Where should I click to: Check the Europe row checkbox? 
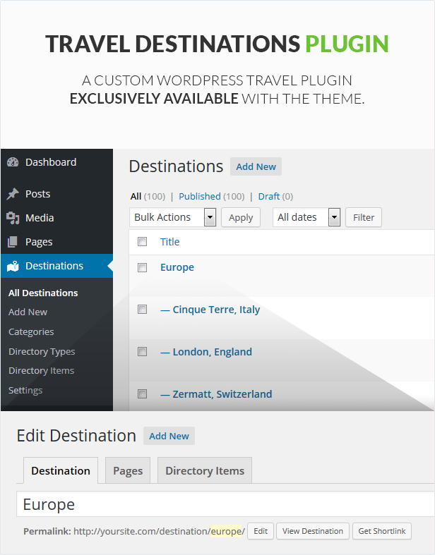click(x=143, y=267)
